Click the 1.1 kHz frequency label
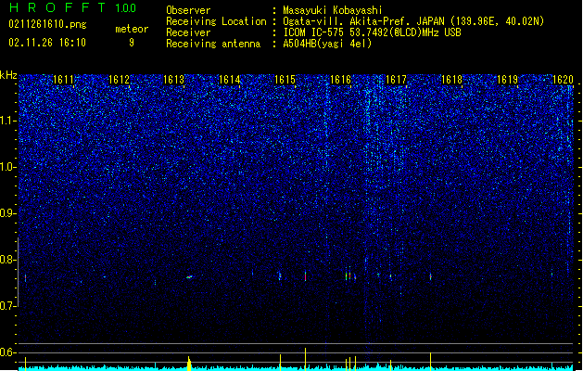The height and width of the screenshot is (371, 583). coord(8,121)
